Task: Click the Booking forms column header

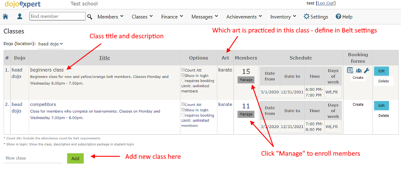Action: tap(358, 58)
